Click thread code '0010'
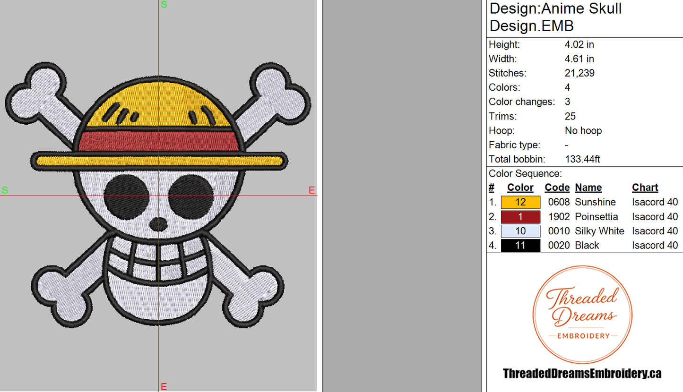The width and height of the screenshot is (683, 392). (x=559, y=231)
